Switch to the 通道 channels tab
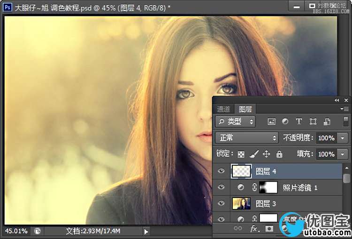The image size is (352, 239). [223, 109]
